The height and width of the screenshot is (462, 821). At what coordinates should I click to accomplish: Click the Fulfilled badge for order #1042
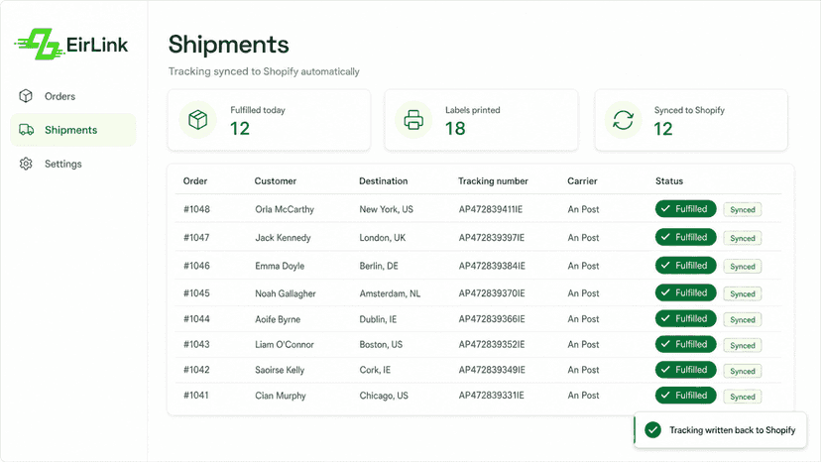point(685,370)
